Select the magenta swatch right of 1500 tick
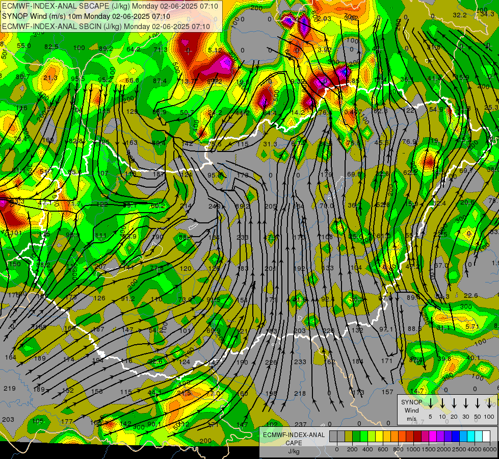The image size is (499, 459). [433, 436]
